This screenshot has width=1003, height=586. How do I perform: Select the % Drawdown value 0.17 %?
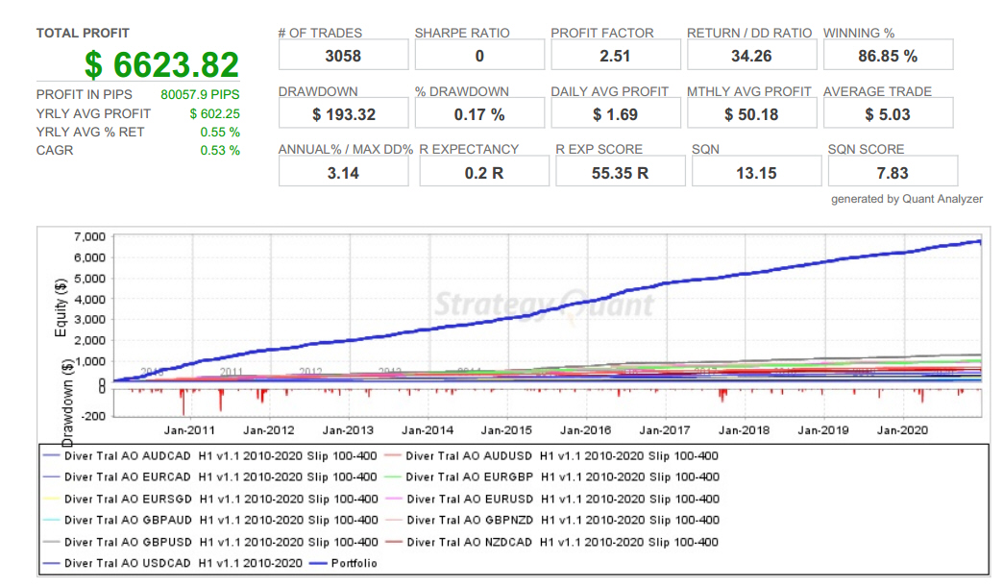(479, 114)
